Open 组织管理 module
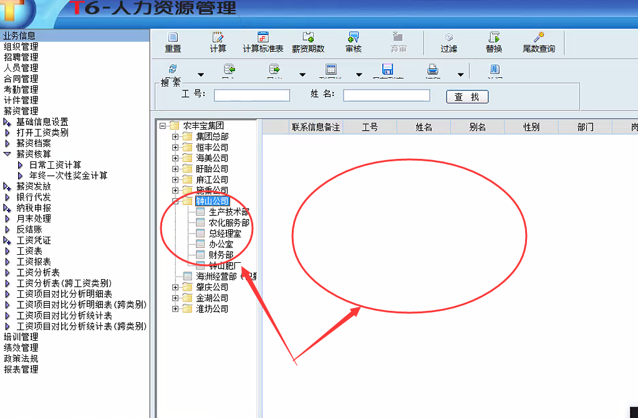 point(21,47)
